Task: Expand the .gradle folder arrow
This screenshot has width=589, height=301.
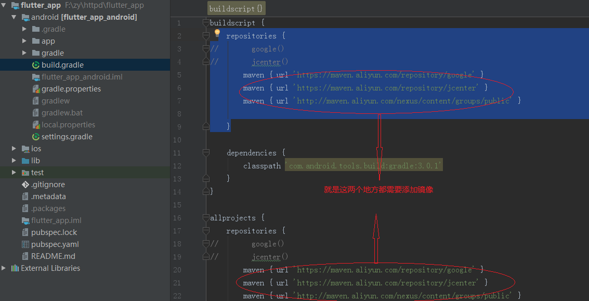Action: click(x=24, y=29)
